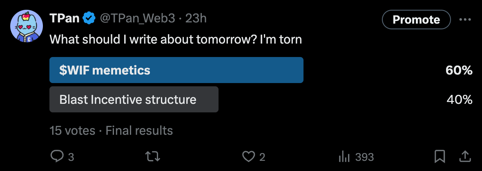
Task: Bookmark this tweet
Action: pos(440,156)
